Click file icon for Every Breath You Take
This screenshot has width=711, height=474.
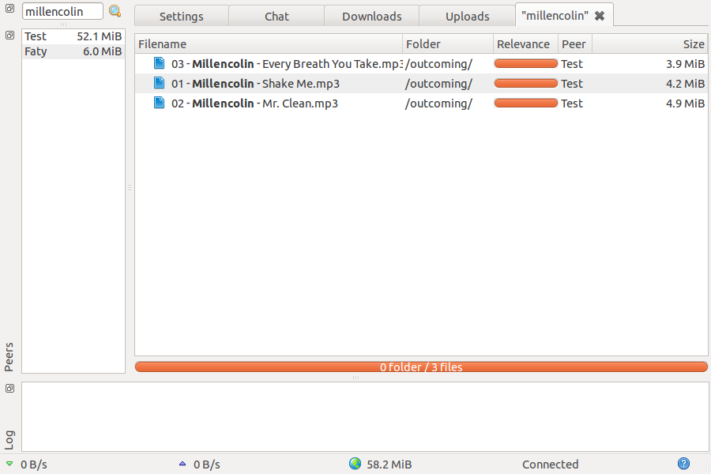pos(160,63)
